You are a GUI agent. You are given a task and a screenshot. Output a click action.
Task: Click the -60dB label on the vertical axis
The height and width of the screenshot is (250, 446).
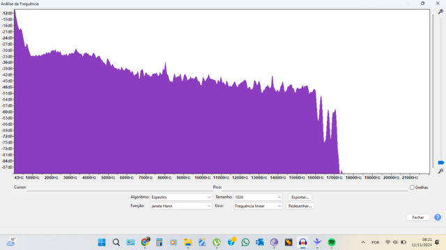pos(8,112)
